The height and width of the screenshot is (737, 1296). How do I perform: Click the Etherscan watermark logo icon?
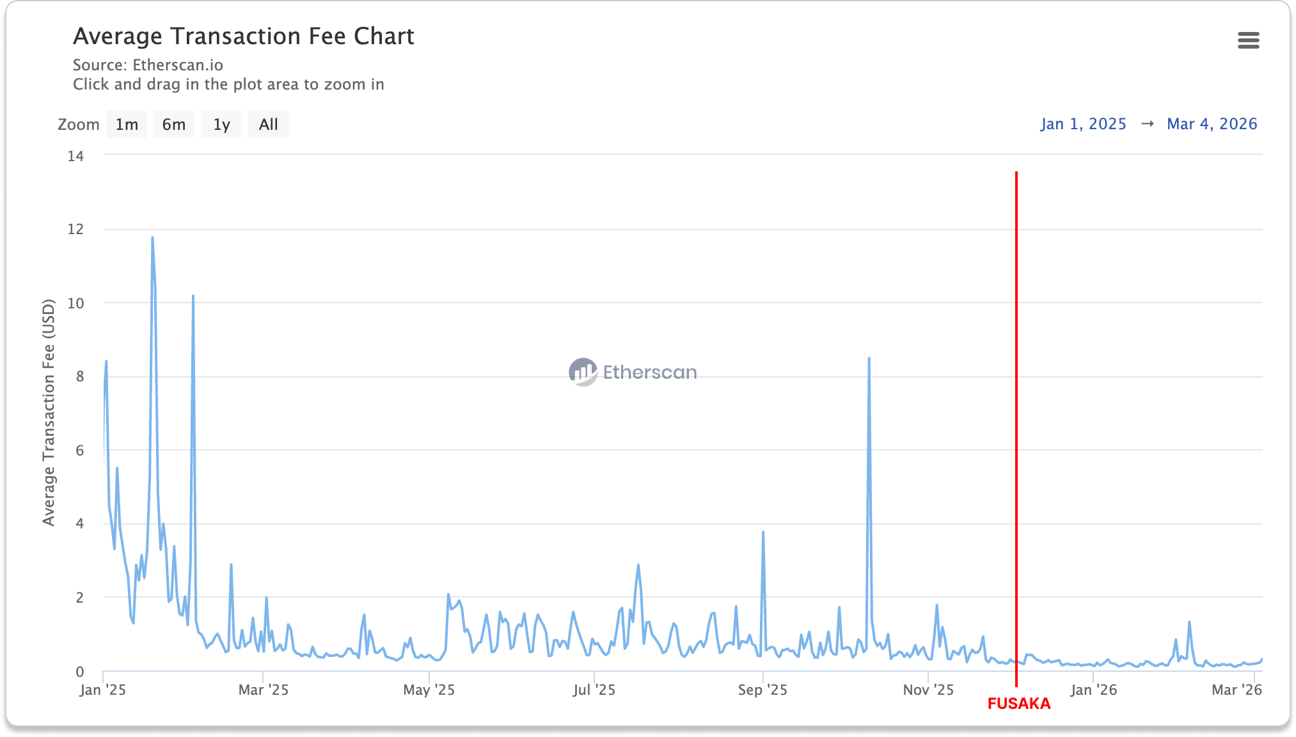[583, 372]
